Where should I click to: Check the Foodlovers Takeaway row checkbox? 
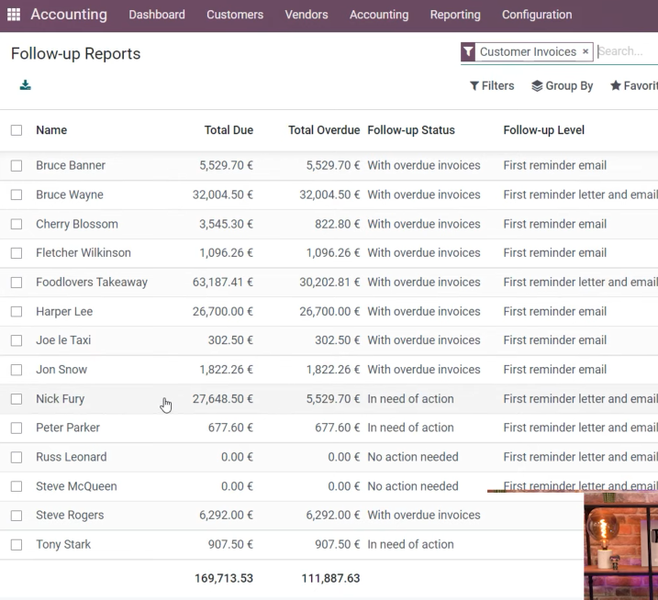17,283
